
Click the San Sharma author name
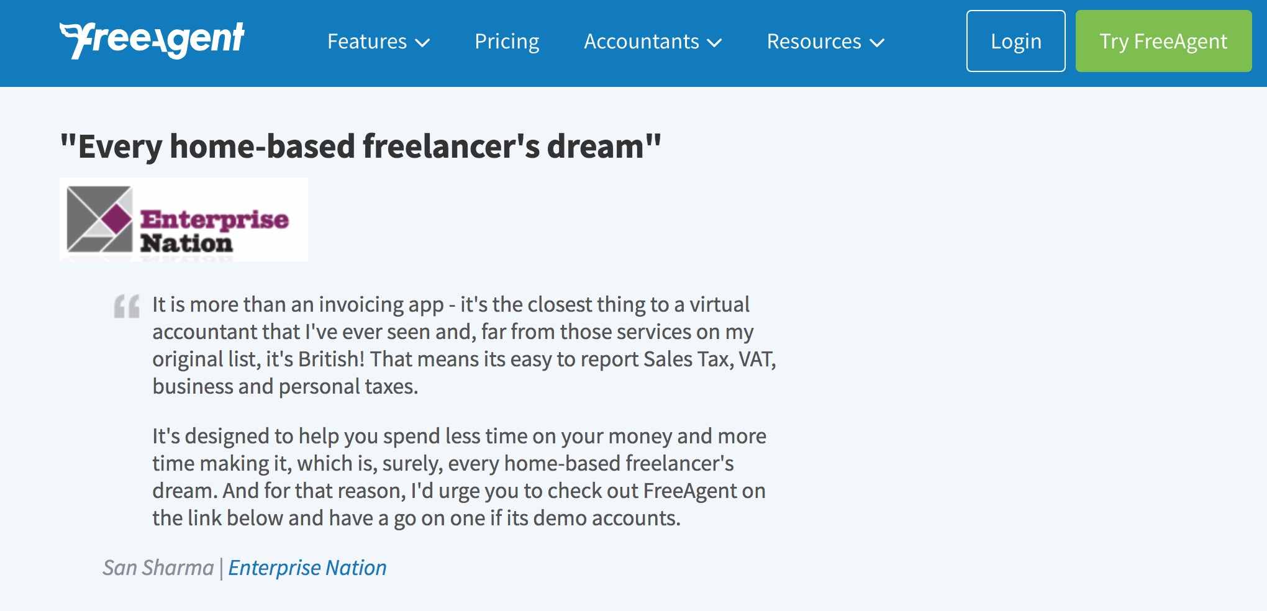coord(158,568)
